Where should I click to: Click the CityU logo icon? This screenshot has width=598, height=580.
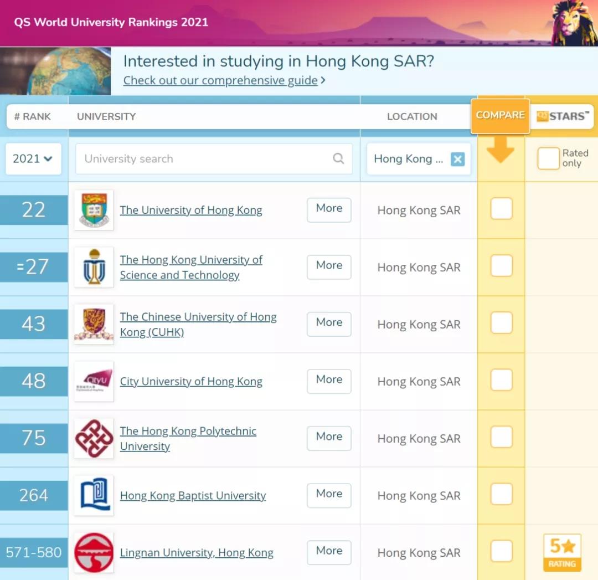point(94,381)
